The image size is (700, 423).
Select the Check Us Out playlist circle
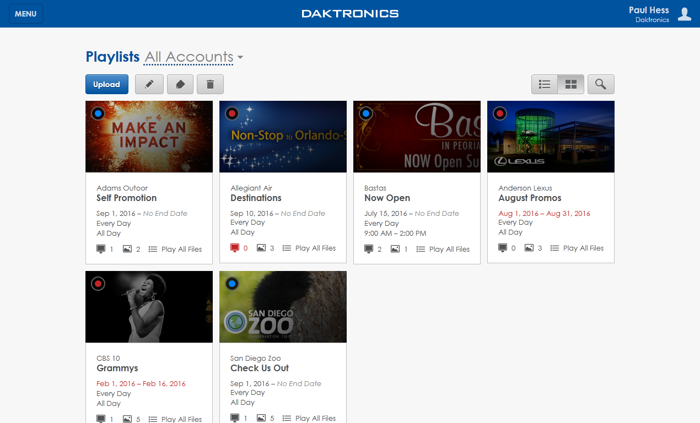pyautogui.click(x=232, y=284)
